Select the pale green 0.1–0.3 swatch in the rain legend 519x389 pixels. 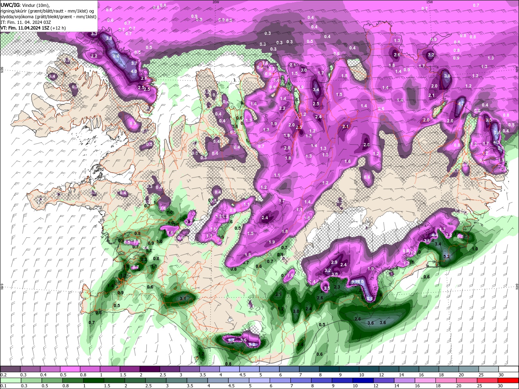10,380
